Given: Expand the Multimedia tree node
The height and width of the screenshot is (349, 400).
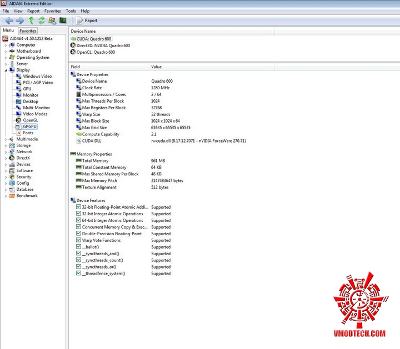Looking at the screenshot, I should pyautogui.click(x=6, y=139).
